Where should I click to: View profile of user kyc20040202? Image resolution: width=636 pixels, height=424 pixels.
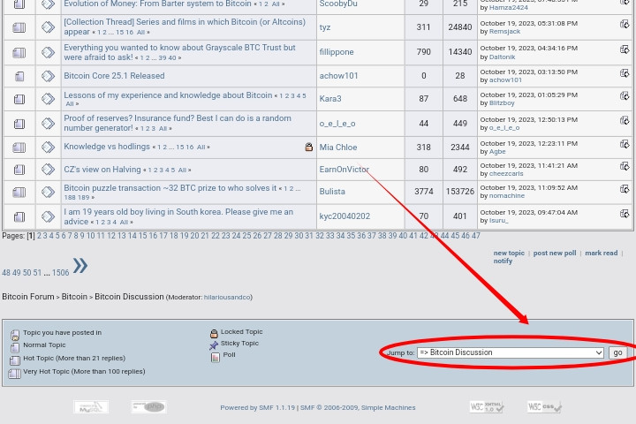pyautogui.click(x=344, y=216)
